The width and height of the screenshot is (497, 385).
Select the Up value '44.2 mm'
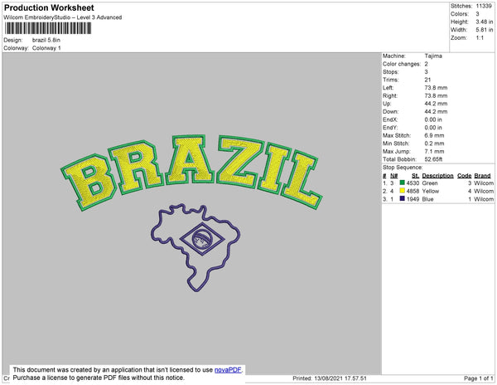(x=436, y=104)
